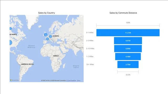Open the map Terms link
The height and width of the screenshot is (94, 168).
(79, 80)
